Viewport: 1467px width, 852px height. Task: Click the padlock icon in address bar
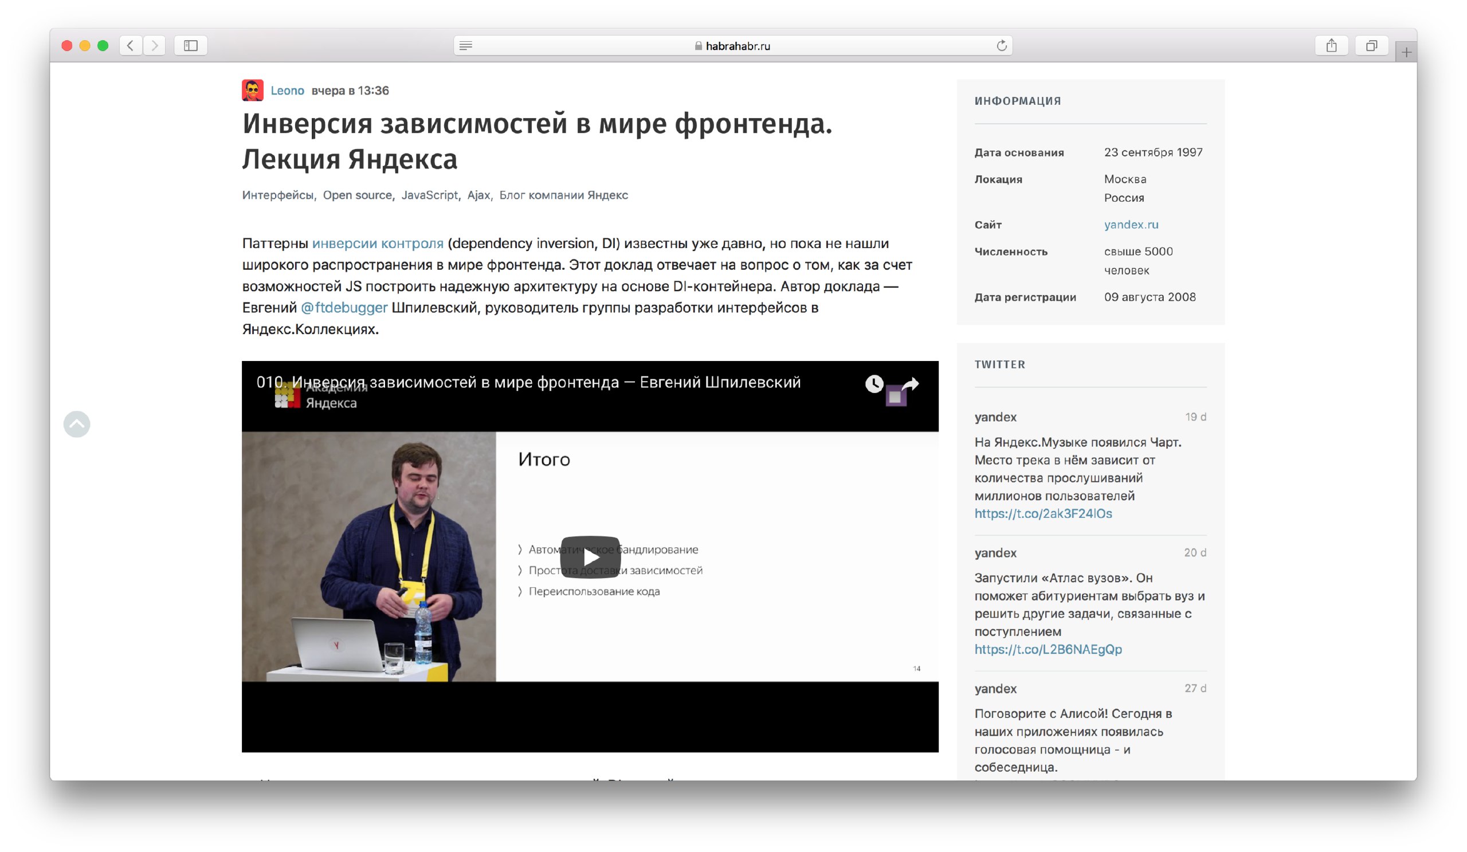click(698, 46)
